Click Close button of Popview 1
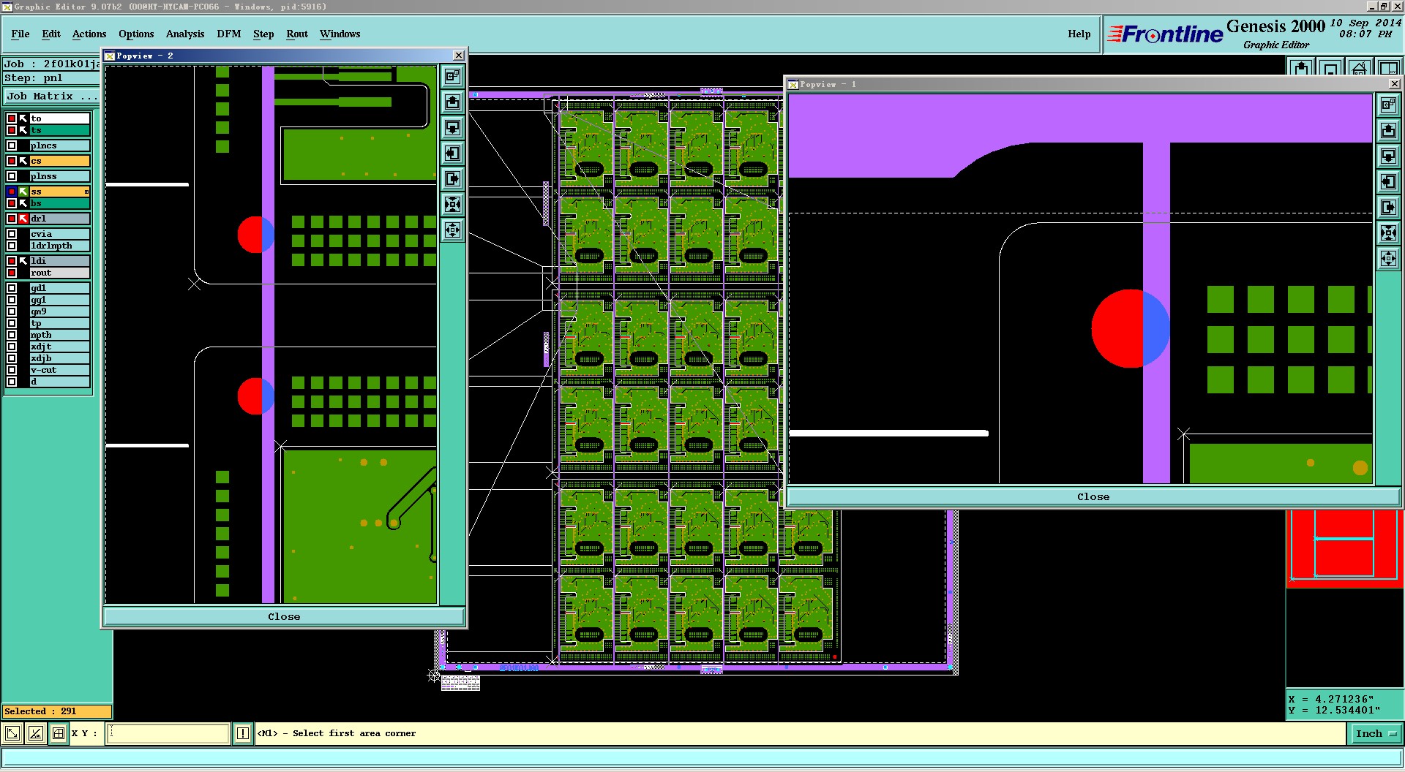The height and width of the screenshot is (772, 1405). 1093,497
